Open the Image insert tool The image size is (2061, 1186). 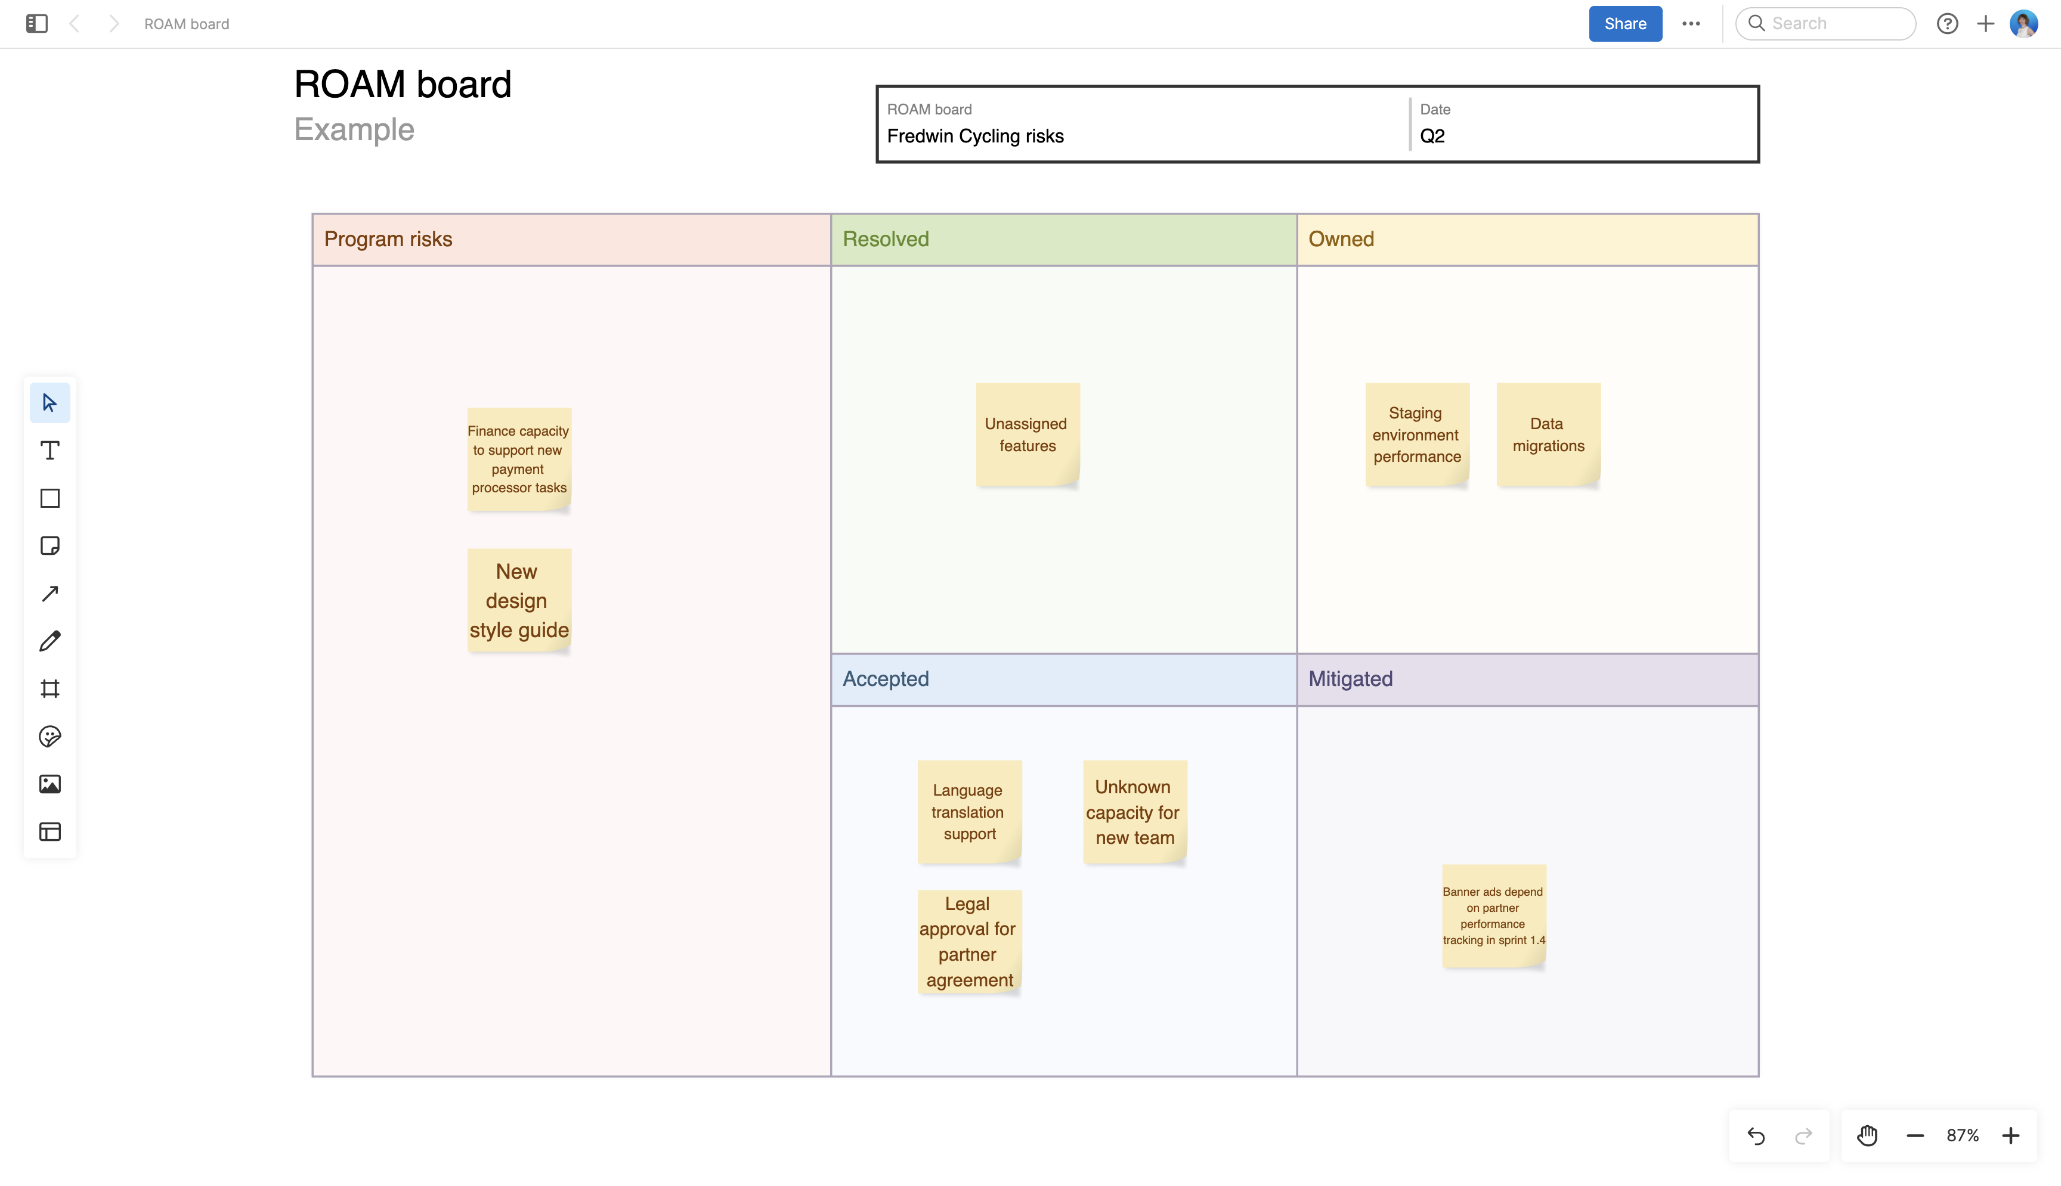pos(49,784)
